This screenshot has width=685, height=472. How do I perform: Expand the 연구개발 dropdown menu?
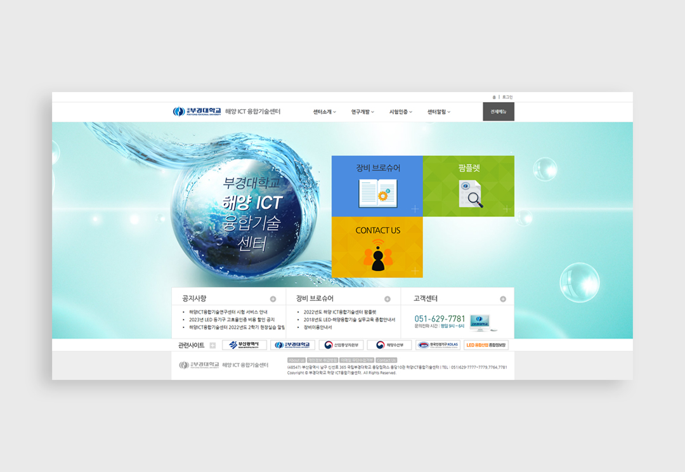tap(362, 112)
